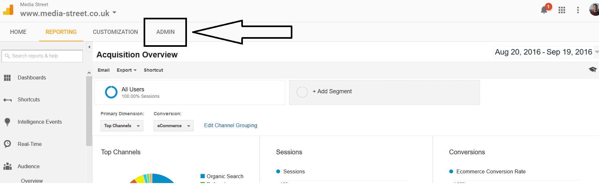
Task: Click Edit Channel Grouping link
Action: tap(231, 126)
